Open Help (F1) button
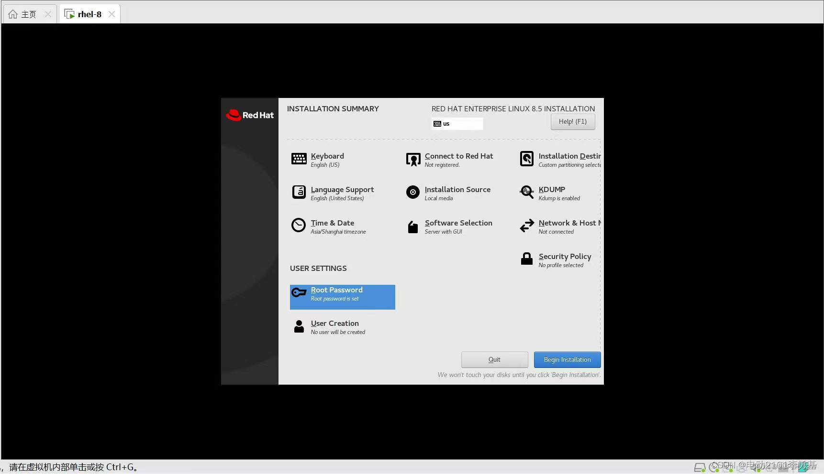Screen dimensions: 824x474 click(x=573, y=122)
